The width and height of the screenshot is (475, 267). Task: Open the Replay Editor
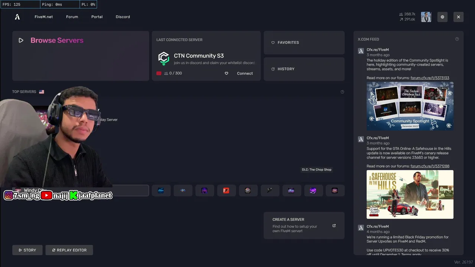69,250
